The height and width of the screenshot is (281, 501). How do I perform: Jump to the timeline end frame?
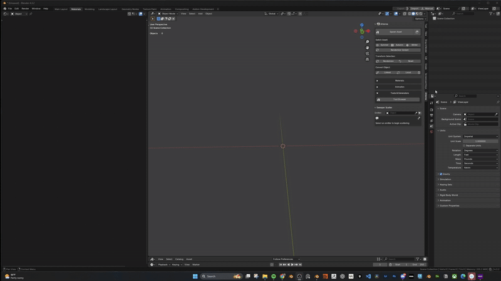tap(300, 264)
